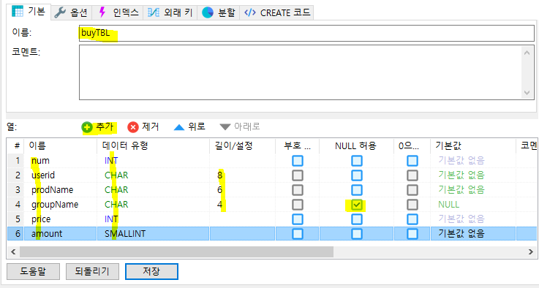This screenshot has width=539, height=288.
Task: Open default value NULL for groupName row
Action: tap(448, 205)
